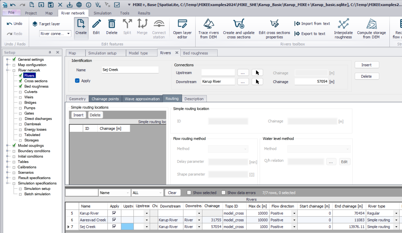
Task: Pick upstream connection on map with the arrow
Action: 257,73
